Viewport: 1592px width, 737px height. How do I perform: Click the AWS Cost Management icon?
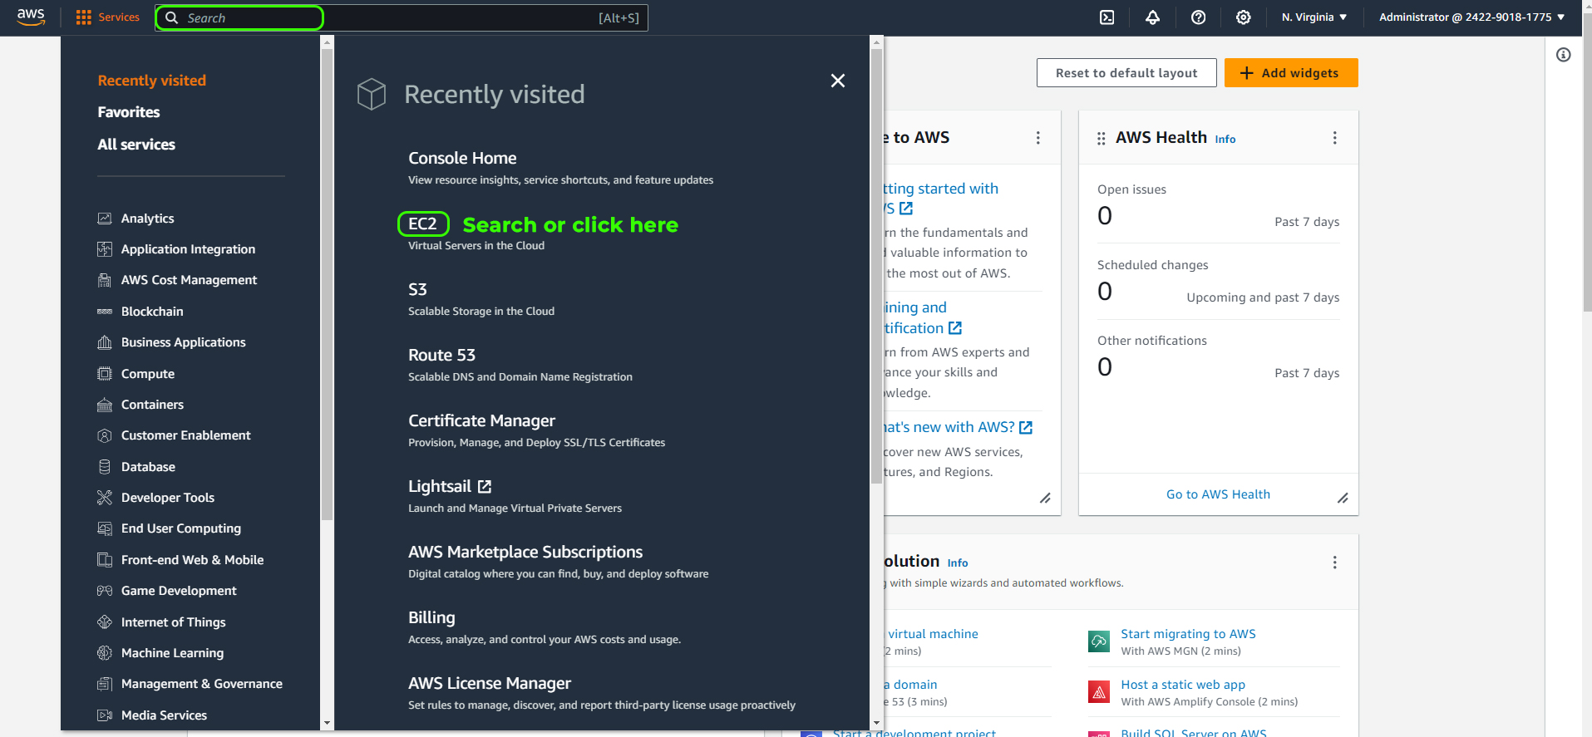[105, 280]
